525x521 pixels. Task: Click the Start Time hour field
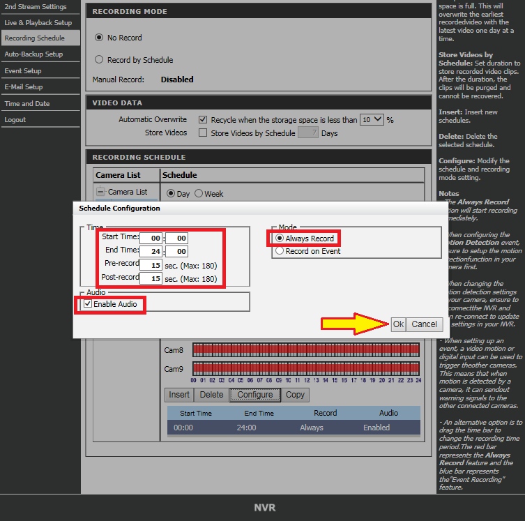(151, 238)
